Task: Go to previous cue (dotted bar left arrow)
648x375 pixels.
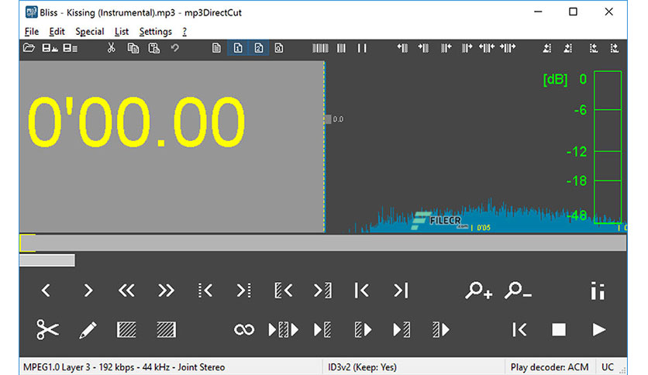Action: pyautogui.click(x=205, y=291)
